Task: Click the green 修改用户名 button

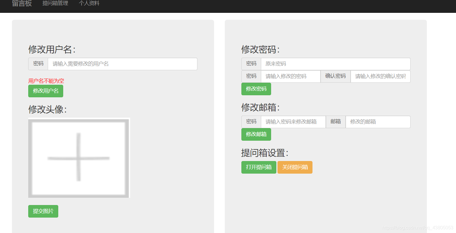Action: (x=46, y=91)
